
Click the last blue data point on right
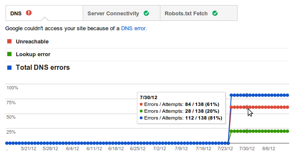coord(287,95)
